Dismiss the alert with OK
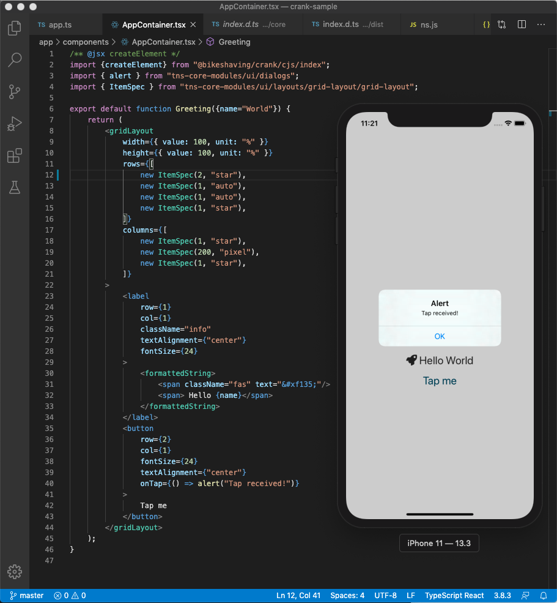 (x=440, y=337)
